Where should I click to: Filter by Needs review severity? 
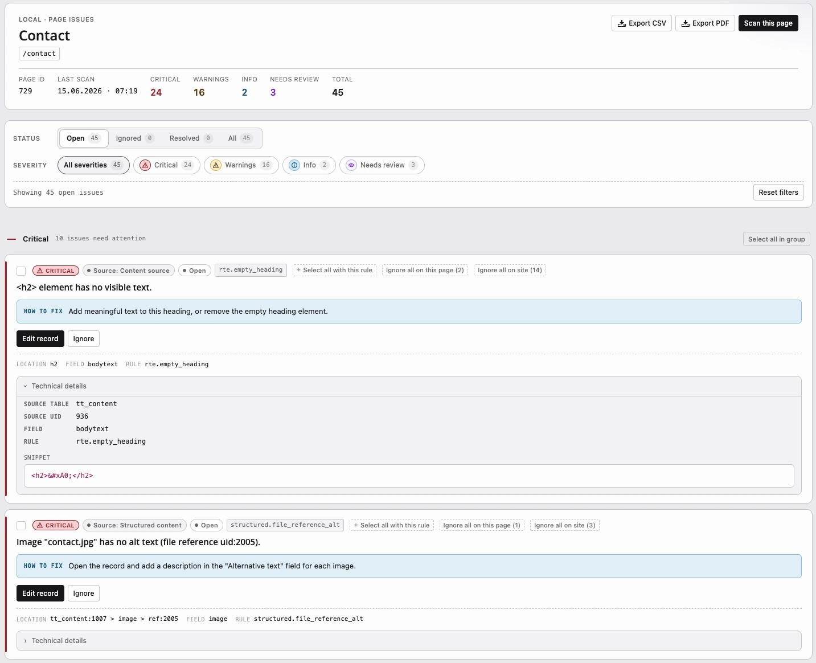coord(382,165)
